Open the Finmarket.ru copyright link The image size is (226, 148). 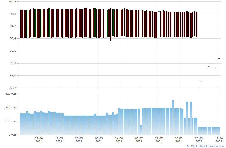205,146
